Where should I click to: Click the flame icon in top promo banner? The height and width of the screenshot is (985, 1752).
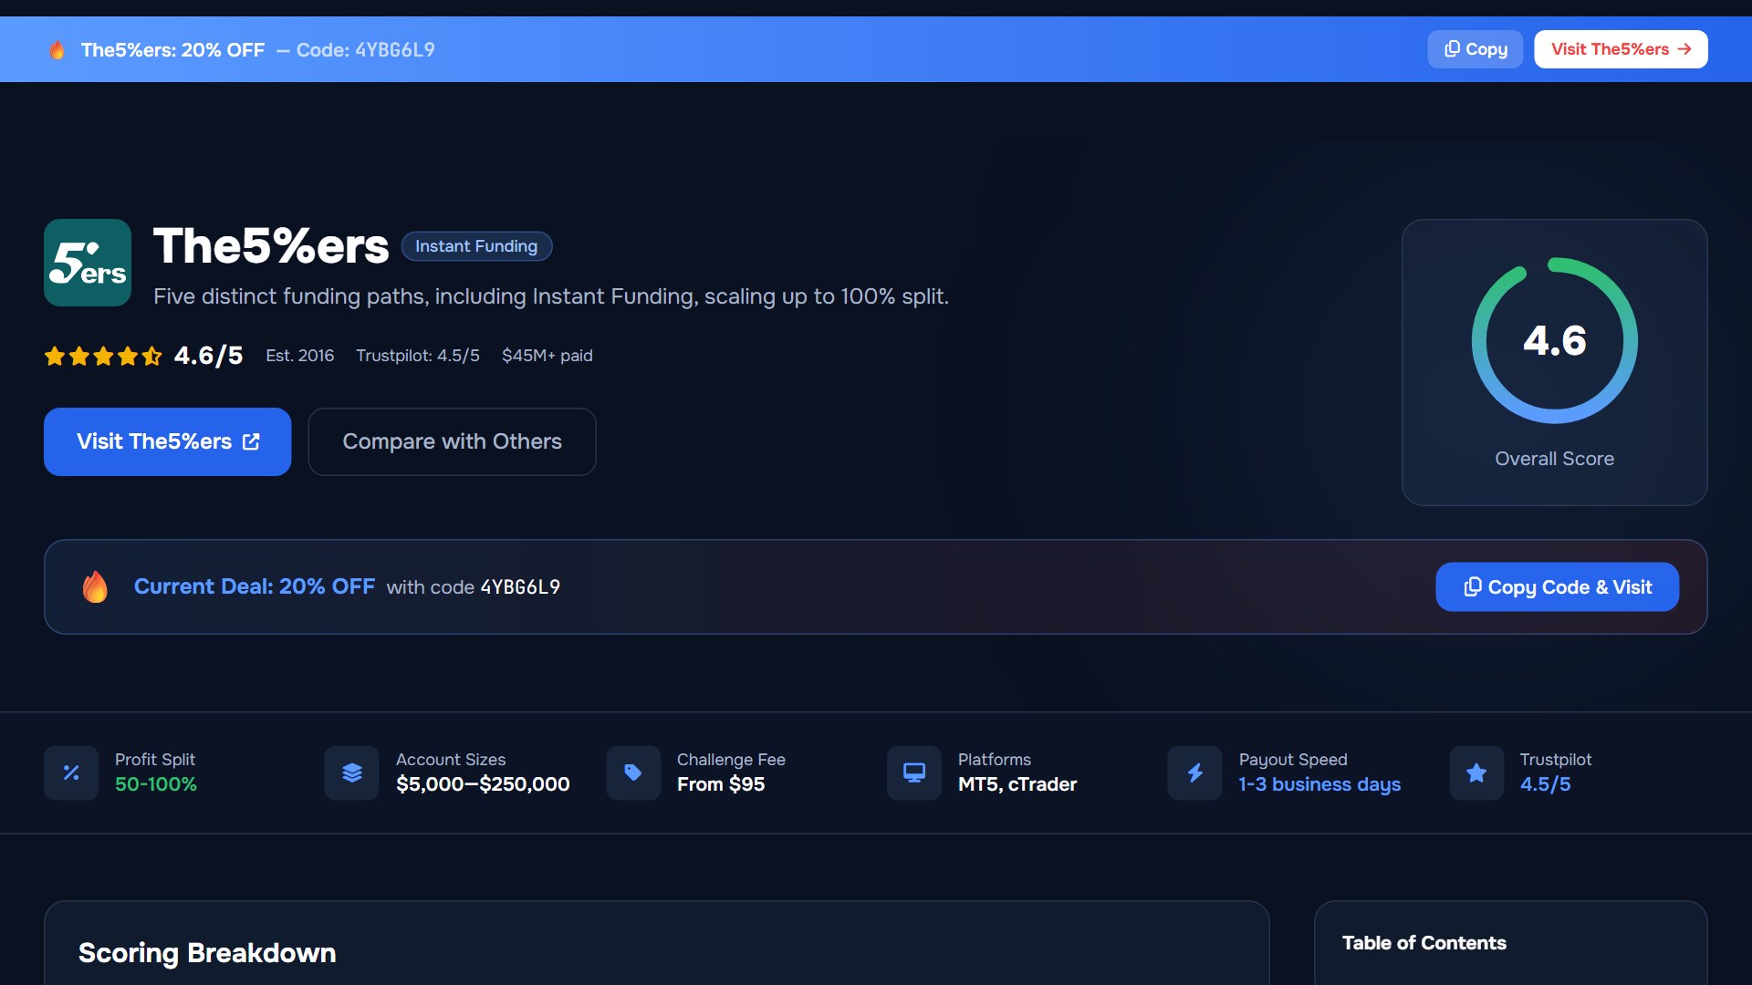[57, 49]
